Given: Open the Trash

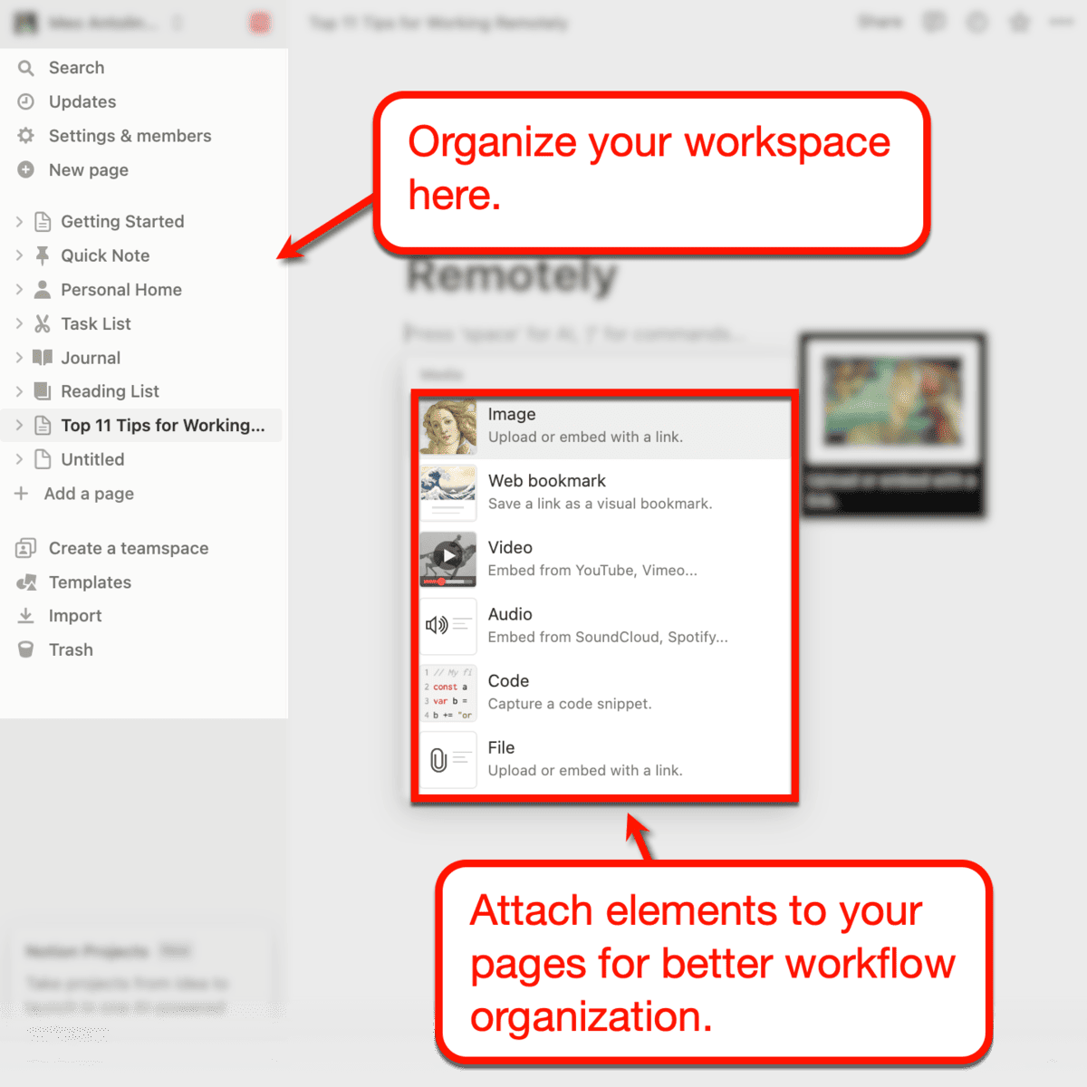Looking at the screenshot, I should pos(71,649).
